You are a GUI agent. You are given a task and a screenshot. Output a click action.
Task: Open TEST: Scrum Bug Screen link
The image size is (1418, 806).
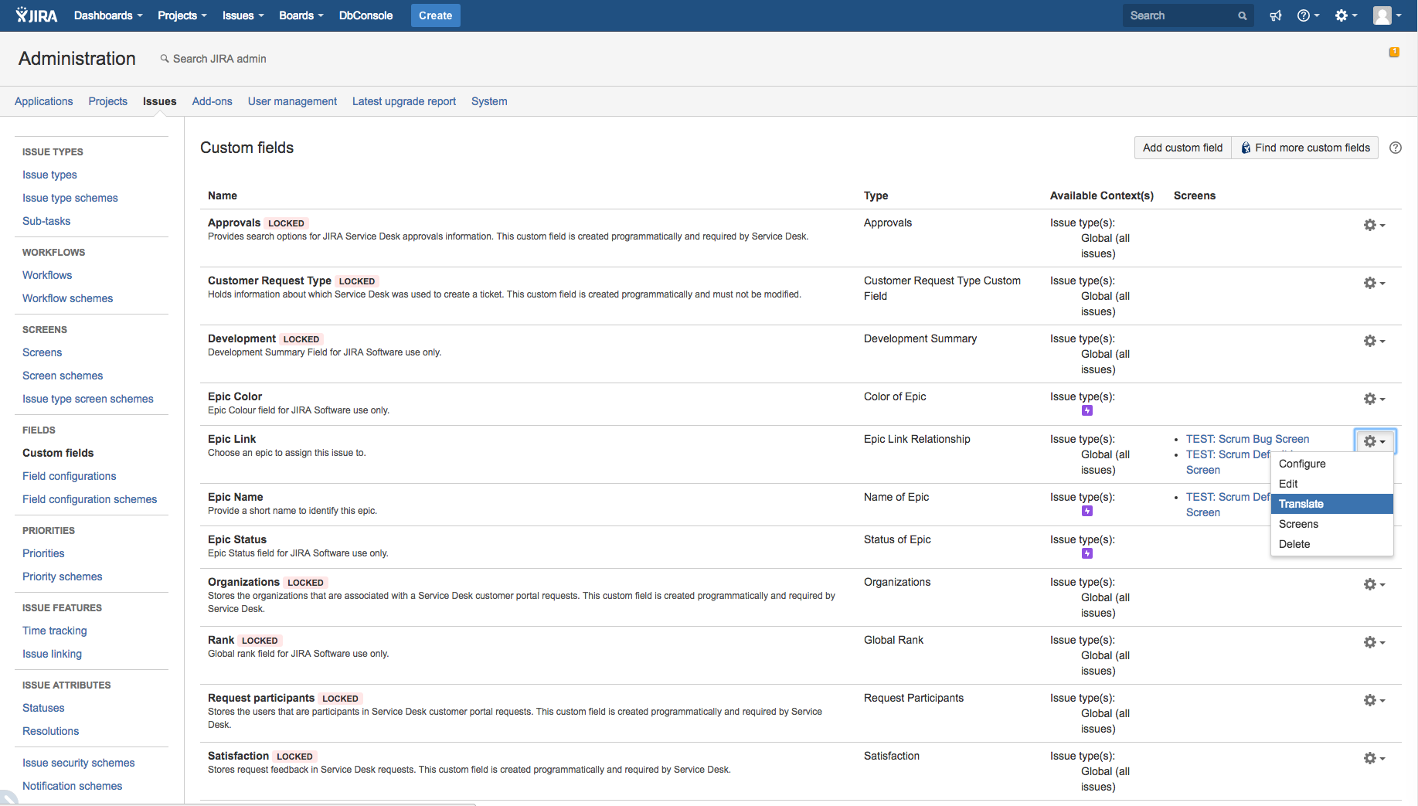1247,439
